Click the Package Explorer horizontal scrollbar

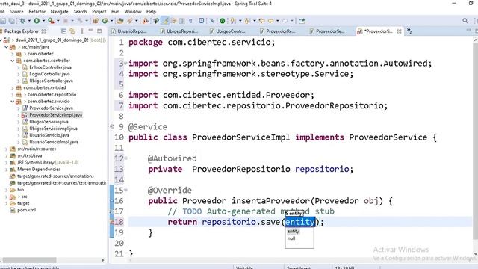click(x=30, y=260)
